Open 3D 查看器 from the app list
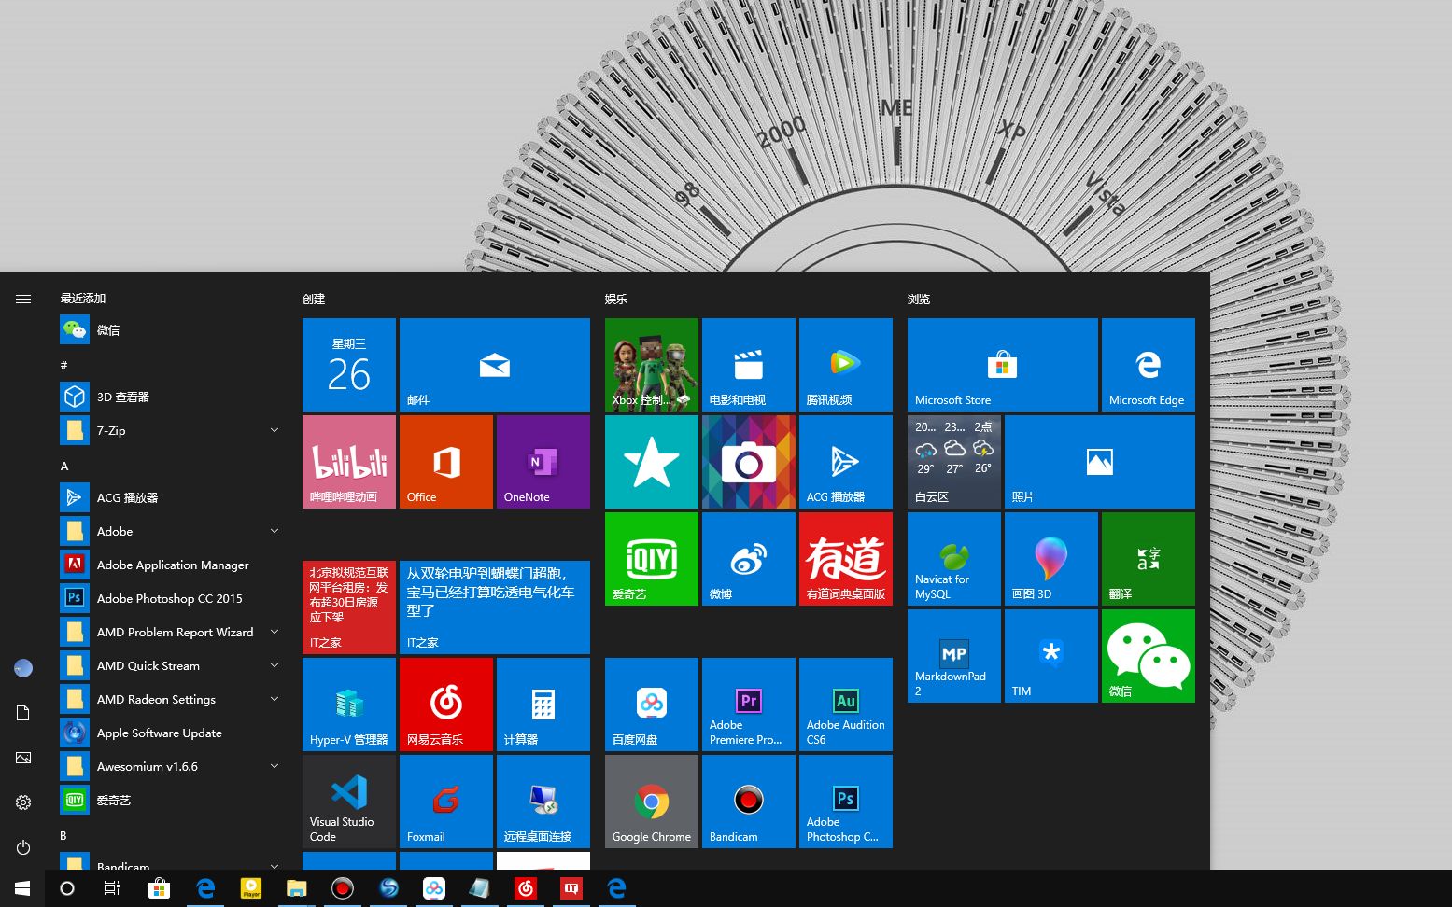 point(170,397)
